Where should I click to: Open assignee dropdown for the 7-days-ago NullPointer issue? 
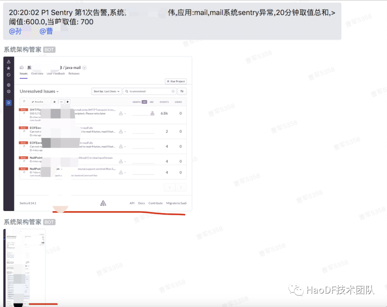coord(123,172)
